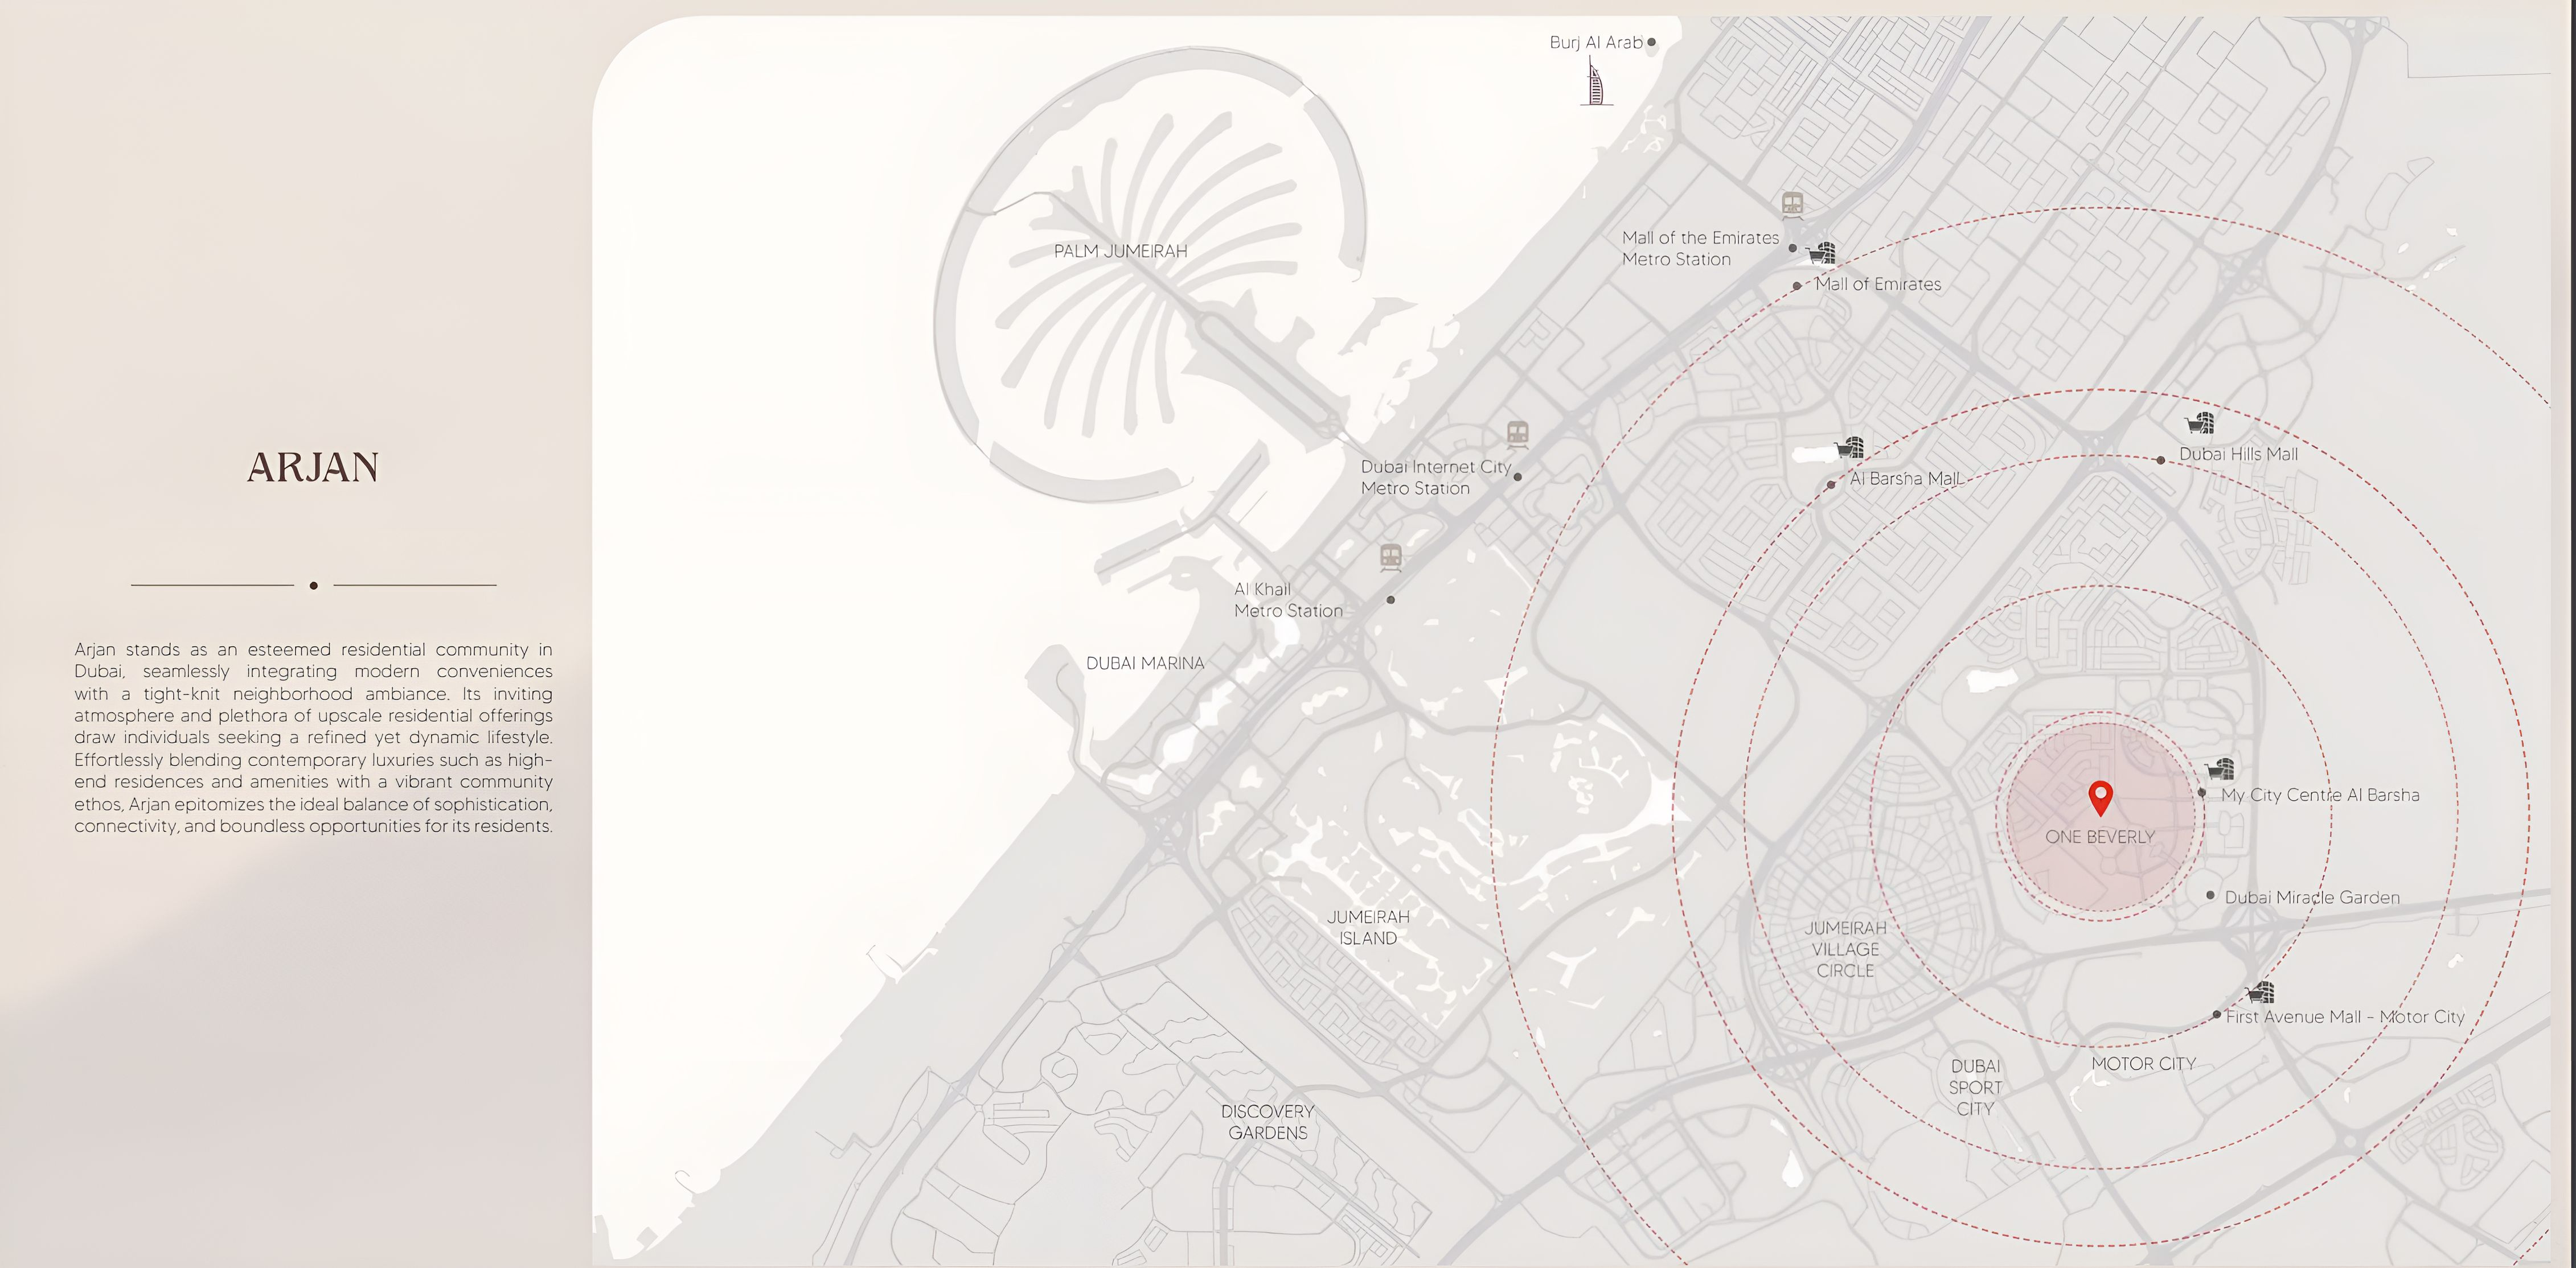Click the PALM JUMEIRAH map label
The image size is (2576, 1268).
click(x=1120, y=251)
